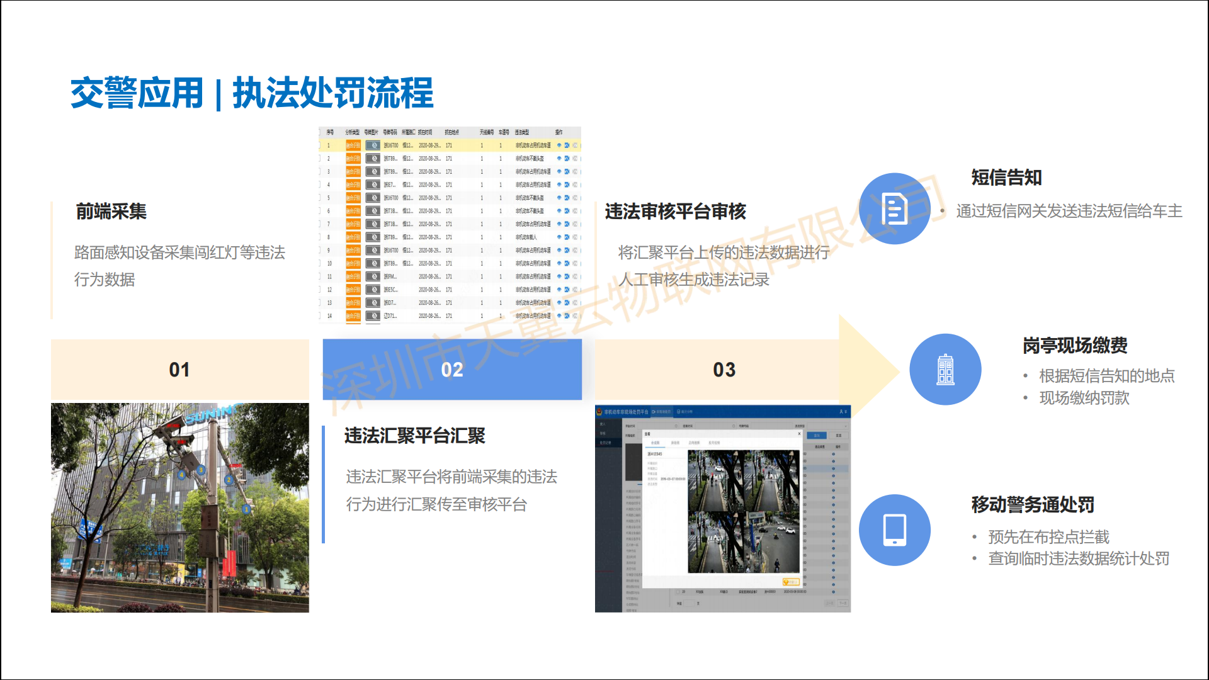Viewport: 1209px width, 680px height.
Task: Click the blue SMS document icon
Action: (x=894, y=208)
